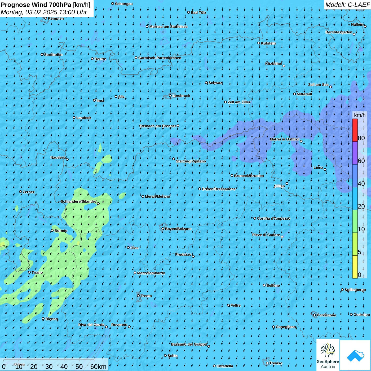
Task: Click the Spilimbergo label
Action: pos(355,290)
